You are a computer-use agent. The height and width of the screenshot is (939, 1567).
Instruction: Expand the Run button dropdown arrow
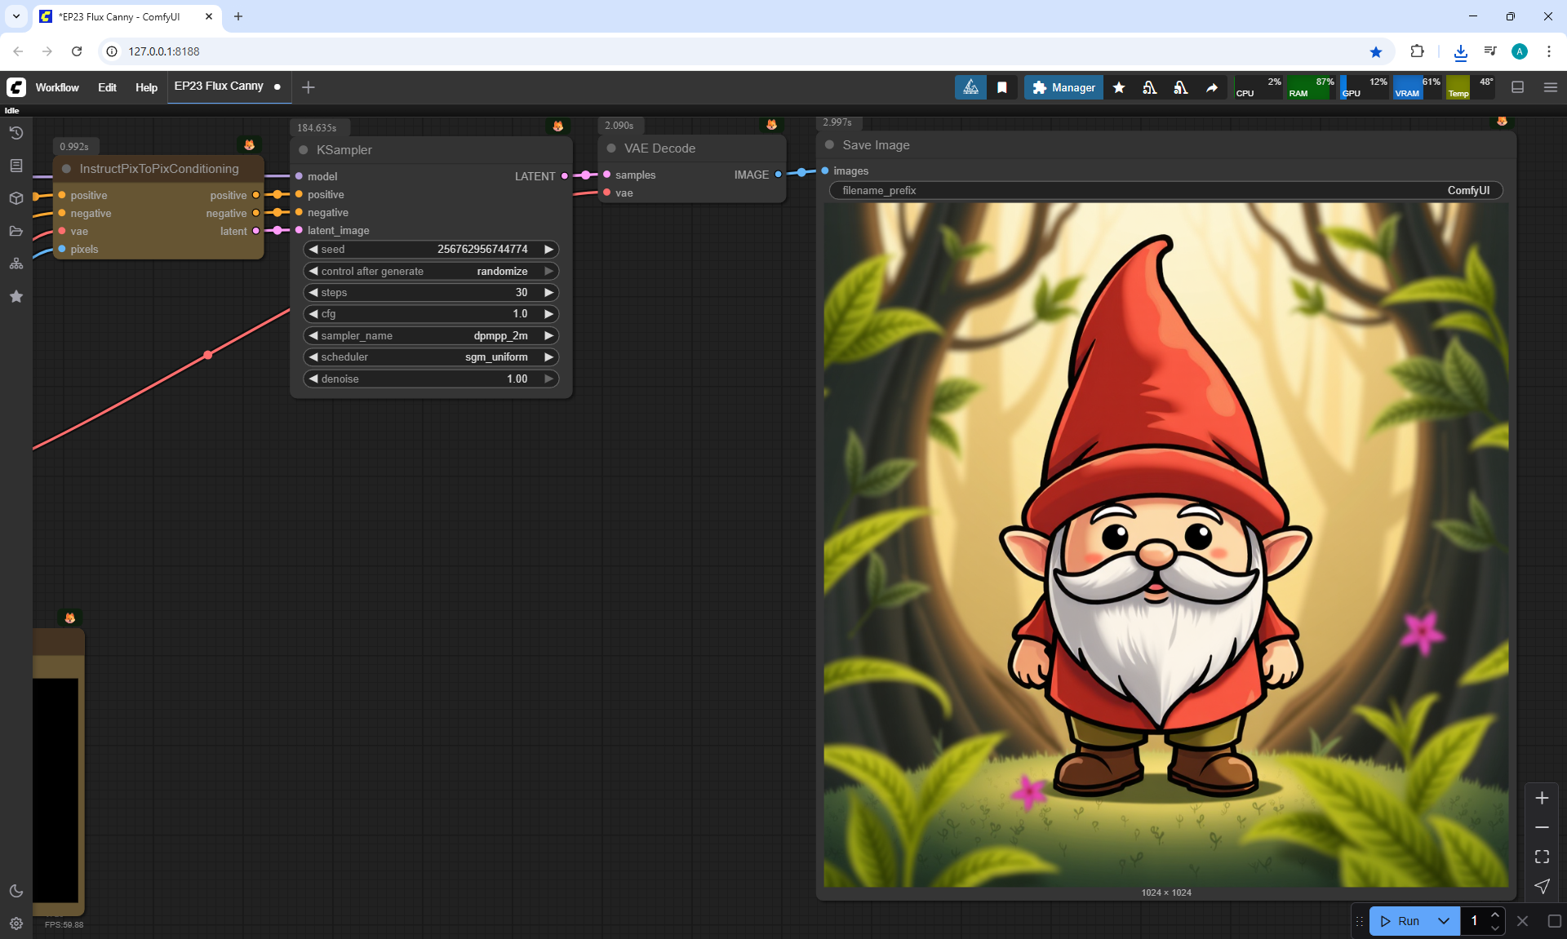1443,921
